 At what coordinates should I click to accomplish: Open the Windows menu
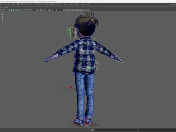click(7, 4)
